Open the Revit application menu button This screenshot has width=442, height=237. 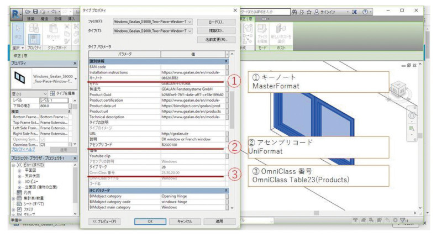click(16, 14)
